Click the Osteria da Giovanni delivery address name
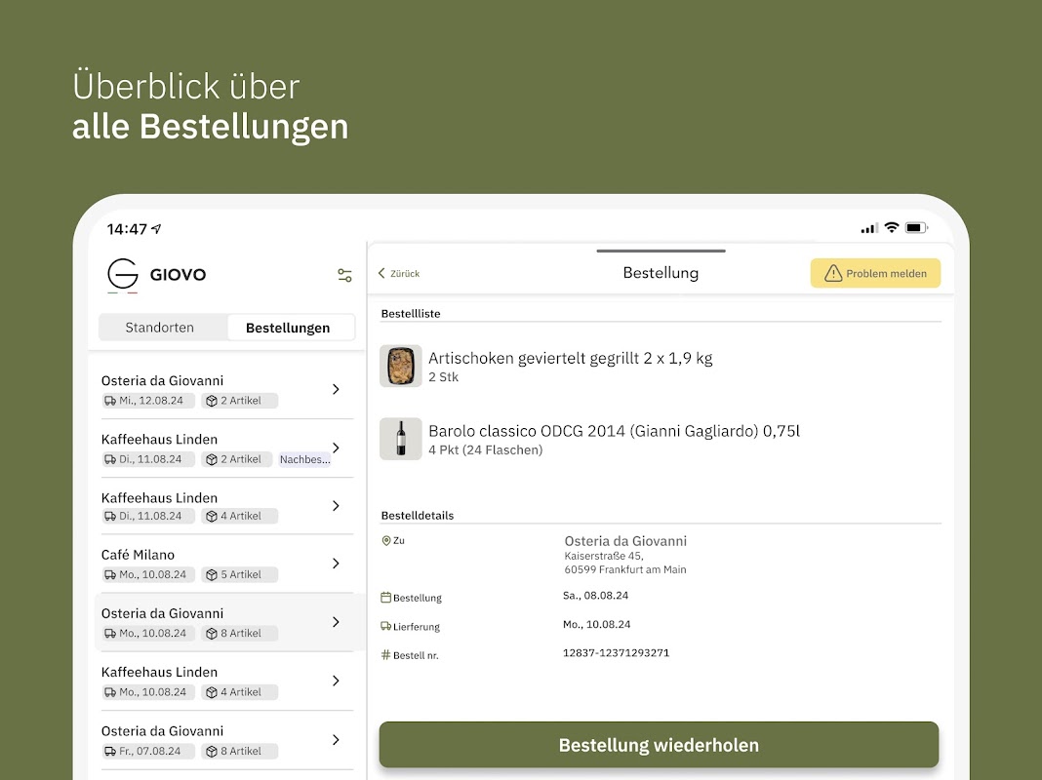This screenshot has height=780, width=1042. (625, 541)
